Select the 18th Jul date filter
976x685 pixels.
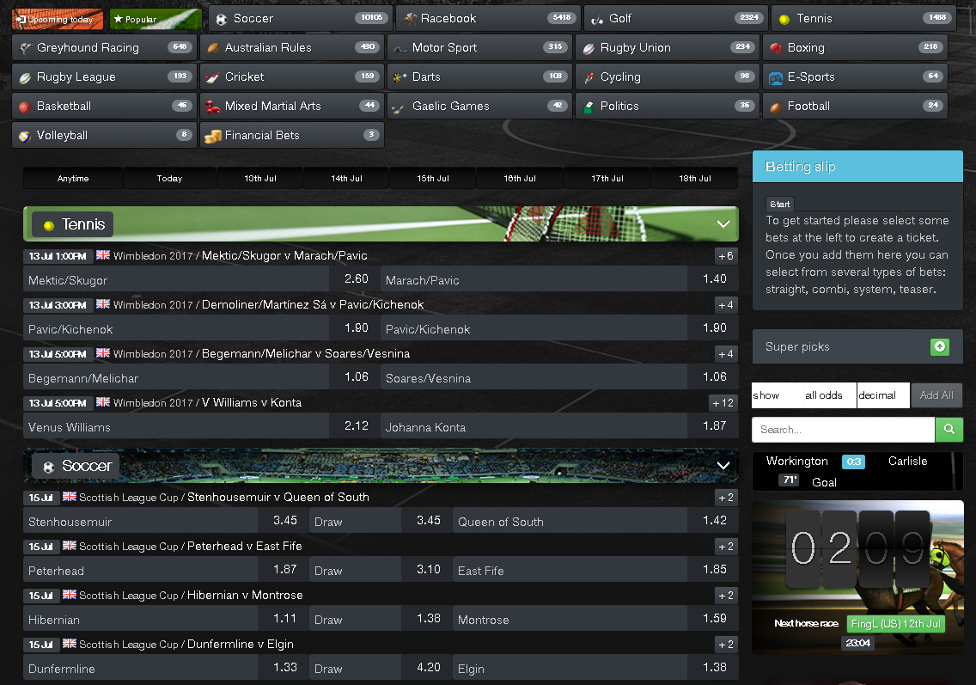tap(695, 179)
